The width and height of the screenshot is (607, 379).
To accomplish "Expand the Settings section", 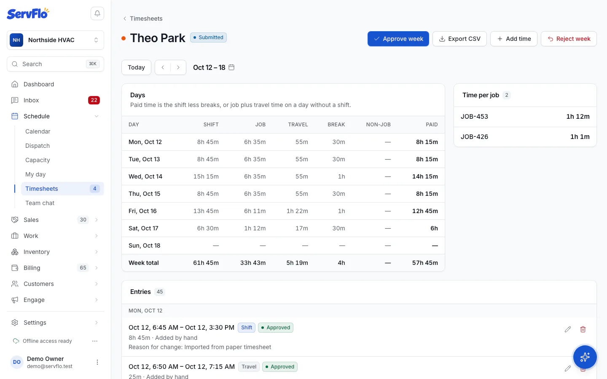I will tap(97, 323).
